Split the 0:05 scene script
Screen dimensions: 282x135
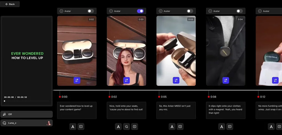click(180, 126)
